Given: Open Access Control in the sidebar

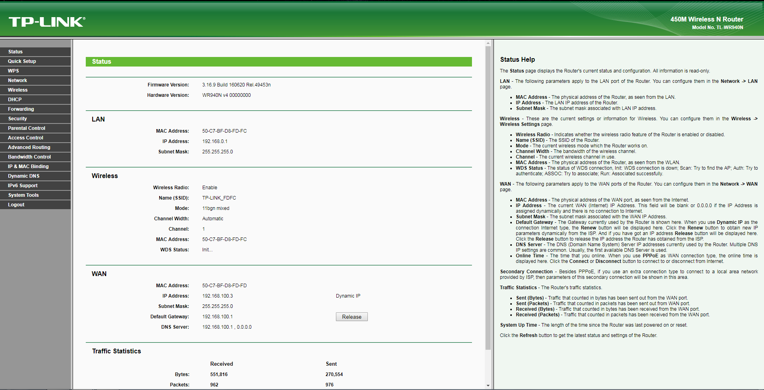Looking at the screenshot, I should tap(35, 138).
